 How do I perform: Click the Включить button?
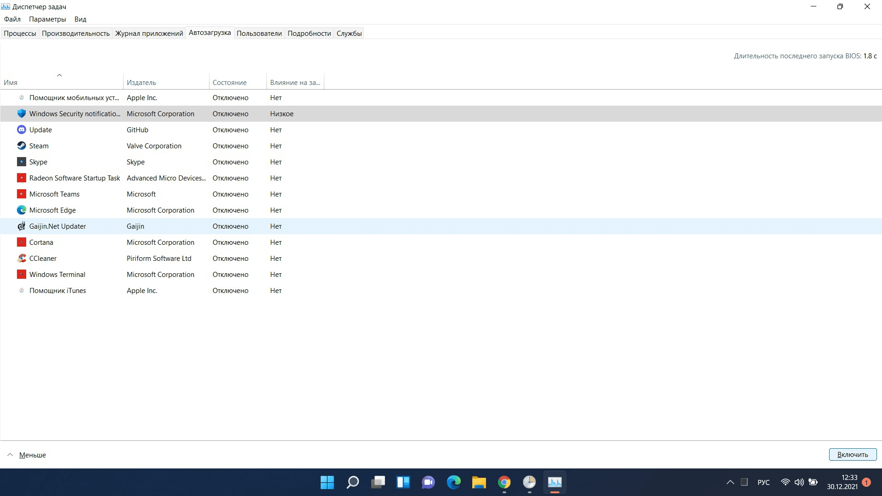(x=853, y=454)
